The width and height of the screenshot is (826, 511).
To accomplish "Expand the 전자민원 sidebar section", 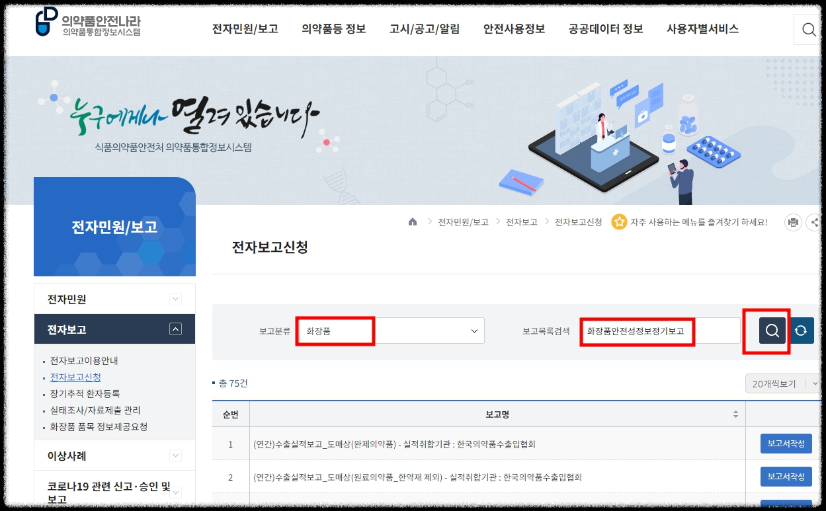I will [175, 298].
